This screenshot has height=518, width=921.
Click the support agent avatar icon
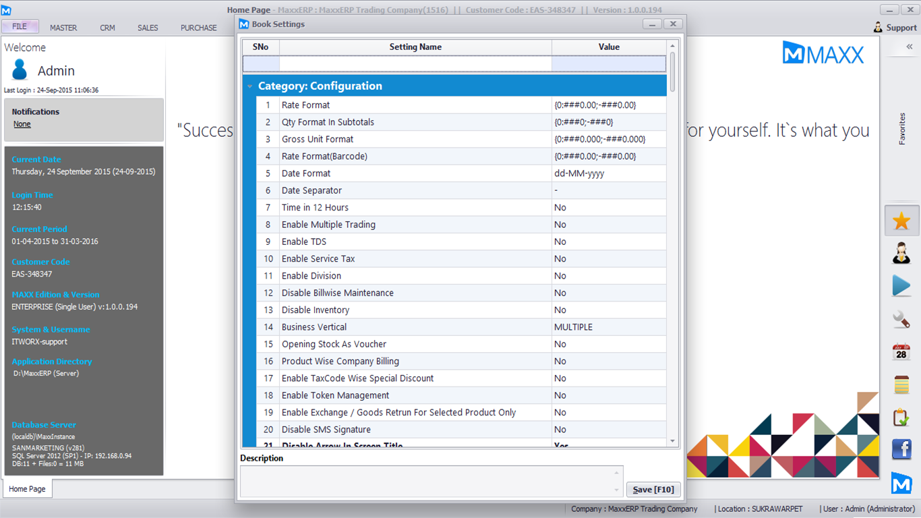point(901,254)
